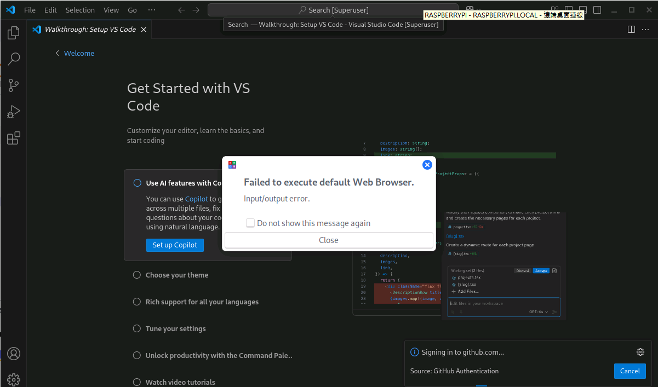658x387 pixels.
Task: Open the Selection menu
Action: click(80, 10)
